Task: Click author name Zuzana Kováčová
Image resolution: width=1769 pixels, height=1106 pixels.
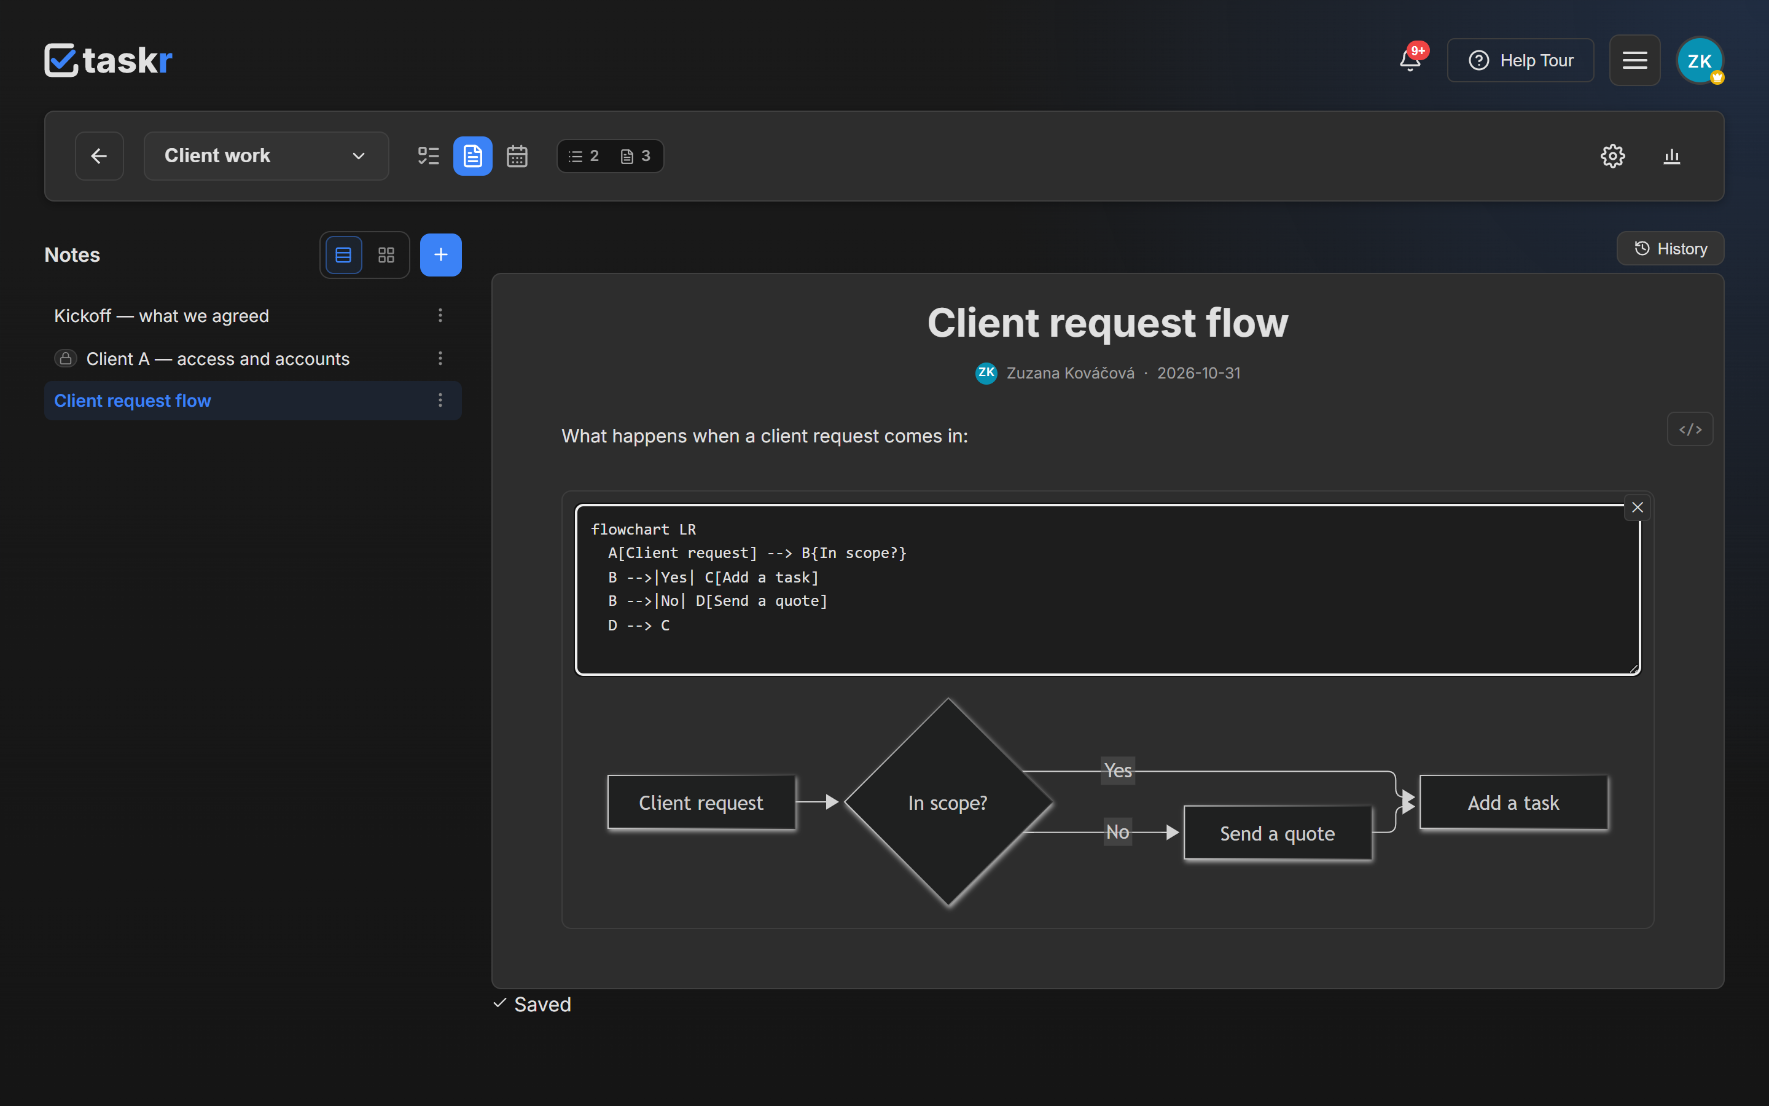Action: (x=1070, y=373)
